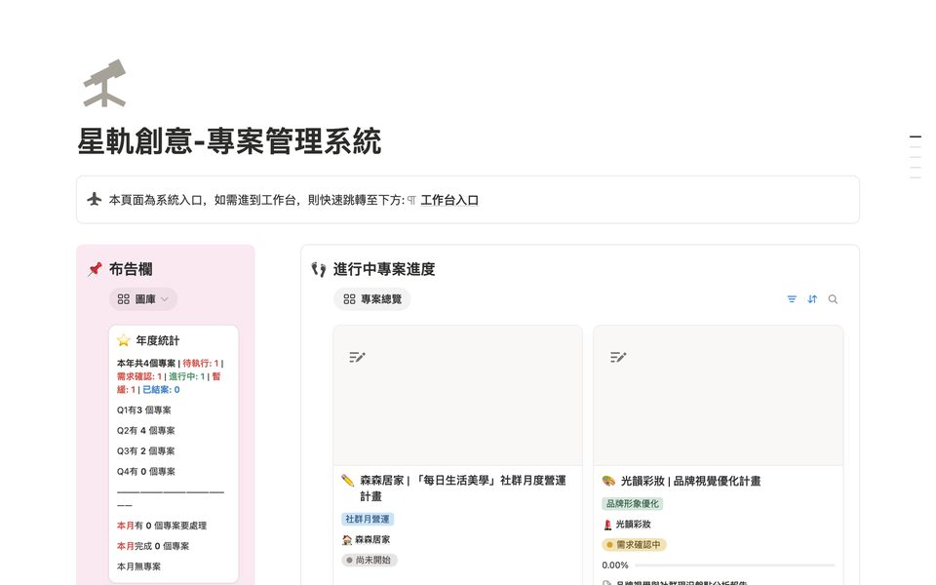Click the star icon beside 年度統計
The width and height of the screenshot is (936, 585).
click(x=124, y=340)
